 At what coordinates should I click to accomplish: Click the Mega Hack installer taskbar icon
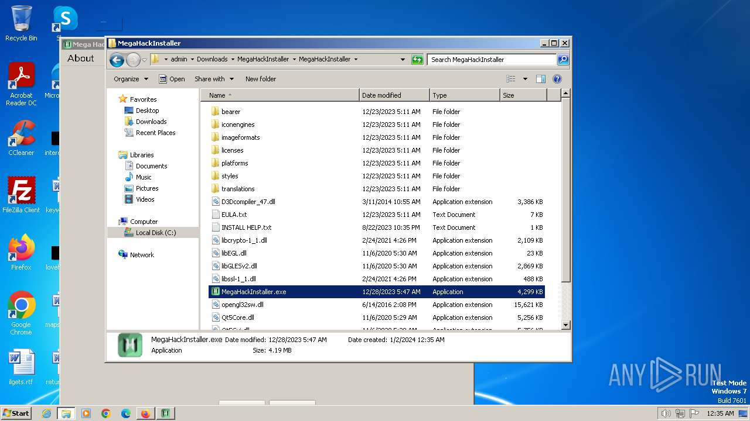point(166,413)
